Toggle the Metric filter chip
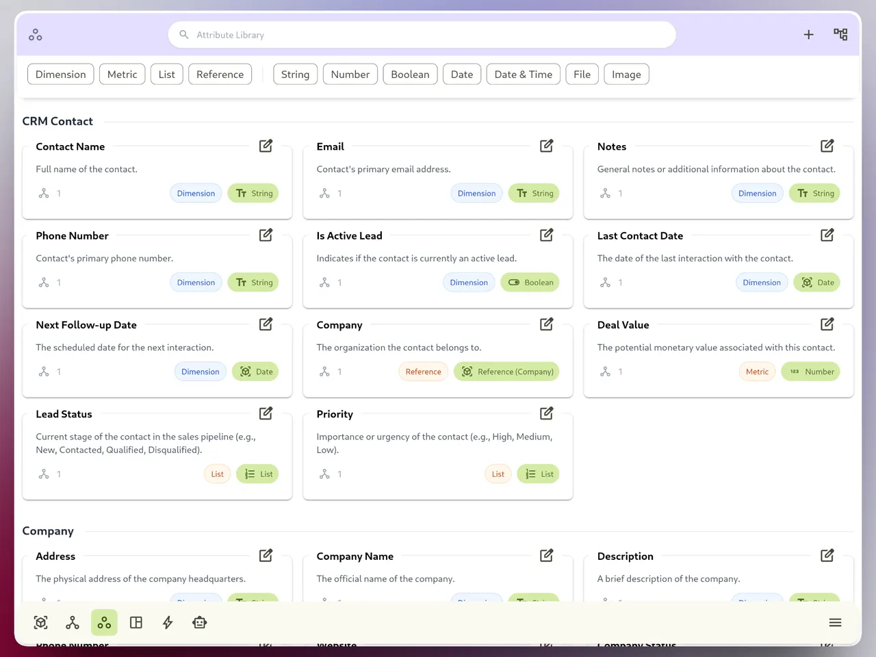 122,75
